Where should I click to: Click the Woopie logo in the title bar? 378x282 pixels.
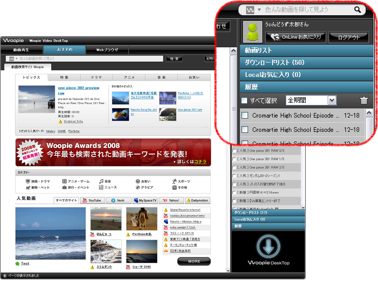13,40
